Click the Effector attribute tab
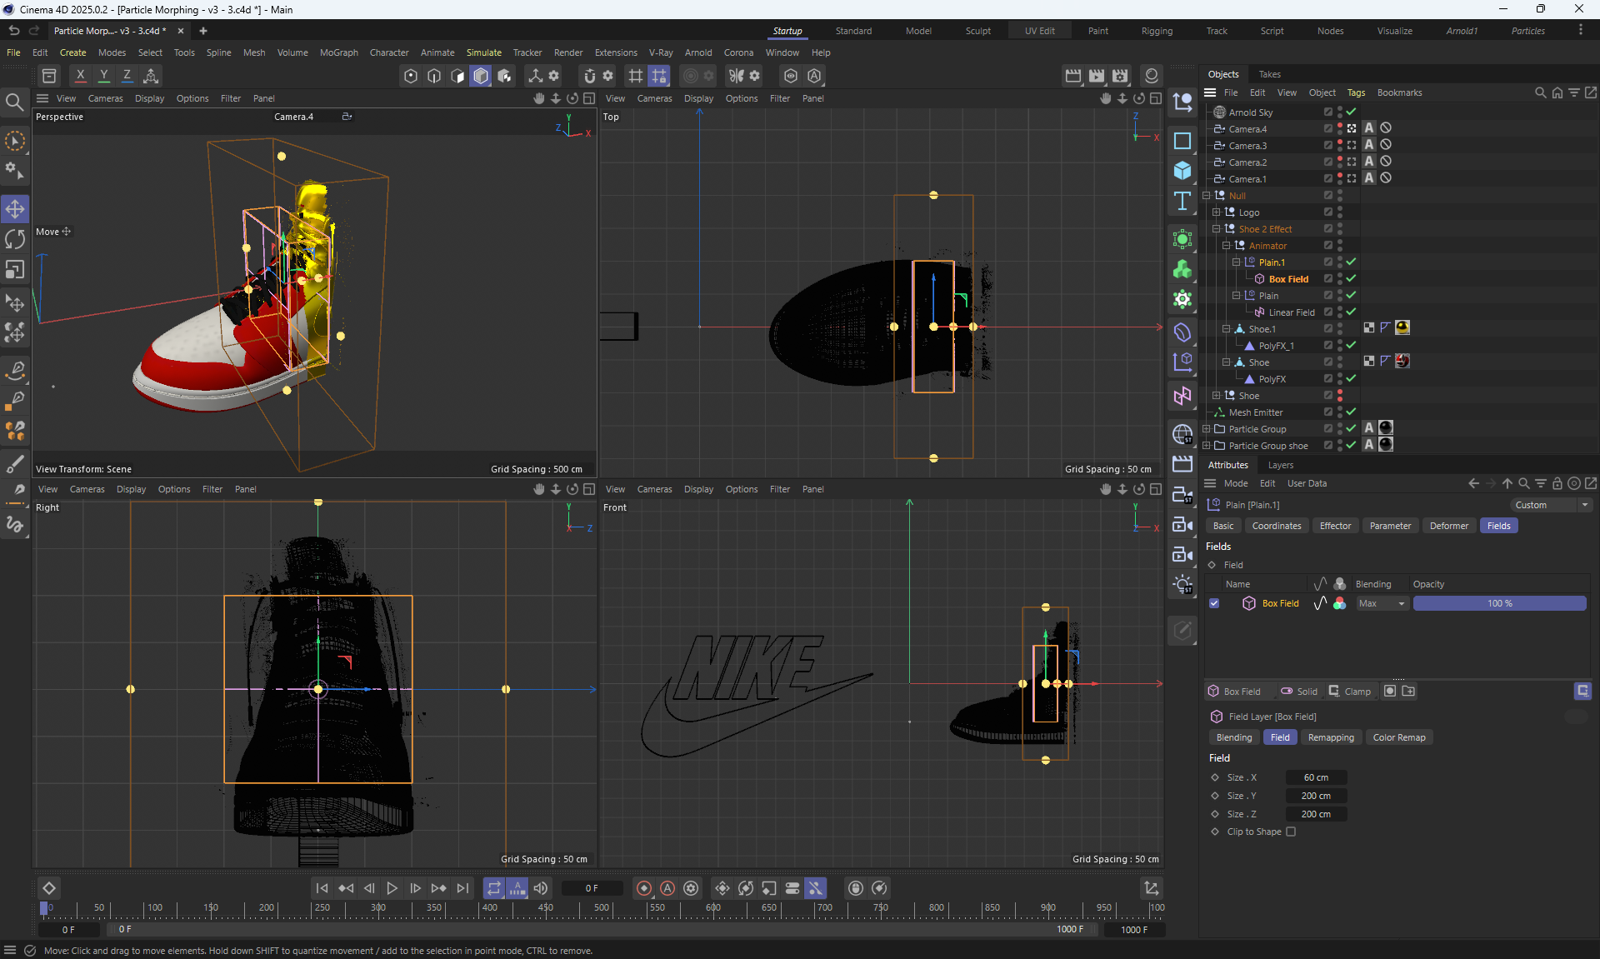This screenshot has width=1600, height=959. pyautogui.click(x=1335, y=526)
